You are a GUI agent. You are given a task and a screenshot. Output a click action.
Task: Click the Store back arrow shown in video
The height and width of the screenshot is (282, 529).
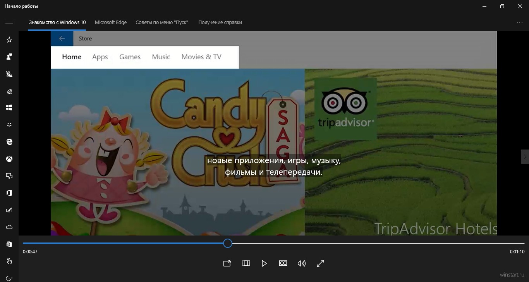62,38
